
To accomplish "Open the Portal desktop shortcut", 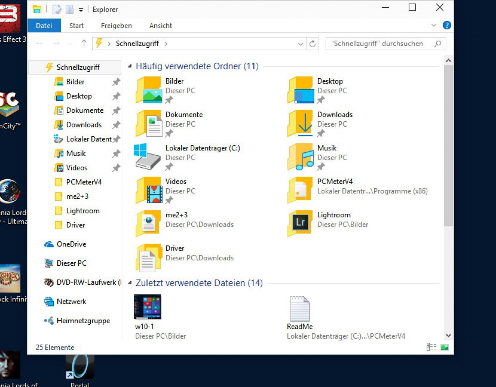I will point(80,367).
